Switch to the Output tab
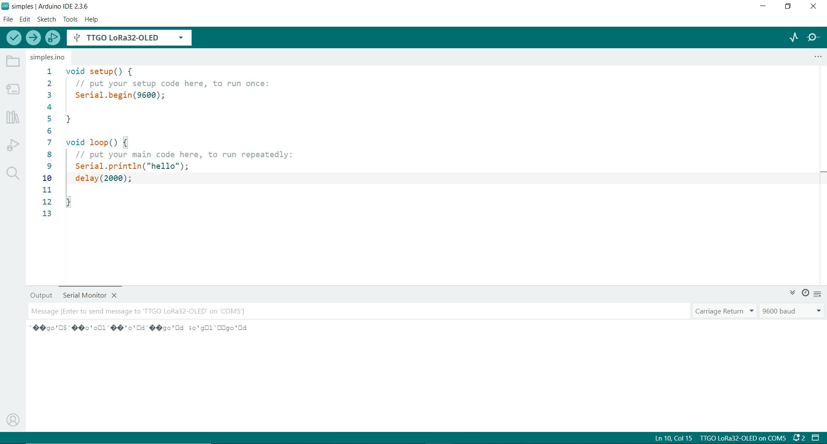 [41, 295]
